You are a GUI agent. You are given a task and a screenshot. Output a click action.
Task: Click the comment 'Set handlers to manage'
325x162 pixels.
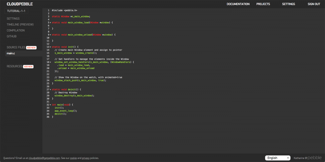92,59
